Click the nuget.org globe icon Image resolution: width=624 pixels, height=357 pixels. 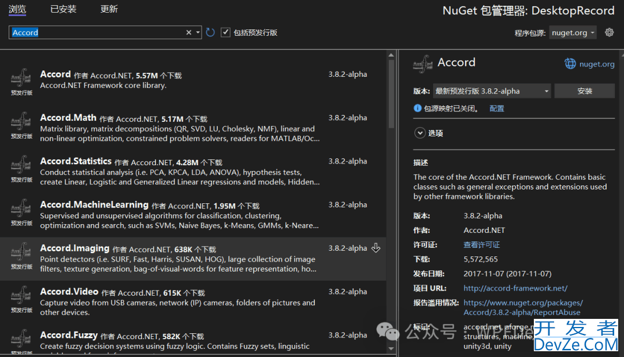click(x=570, y=64)
